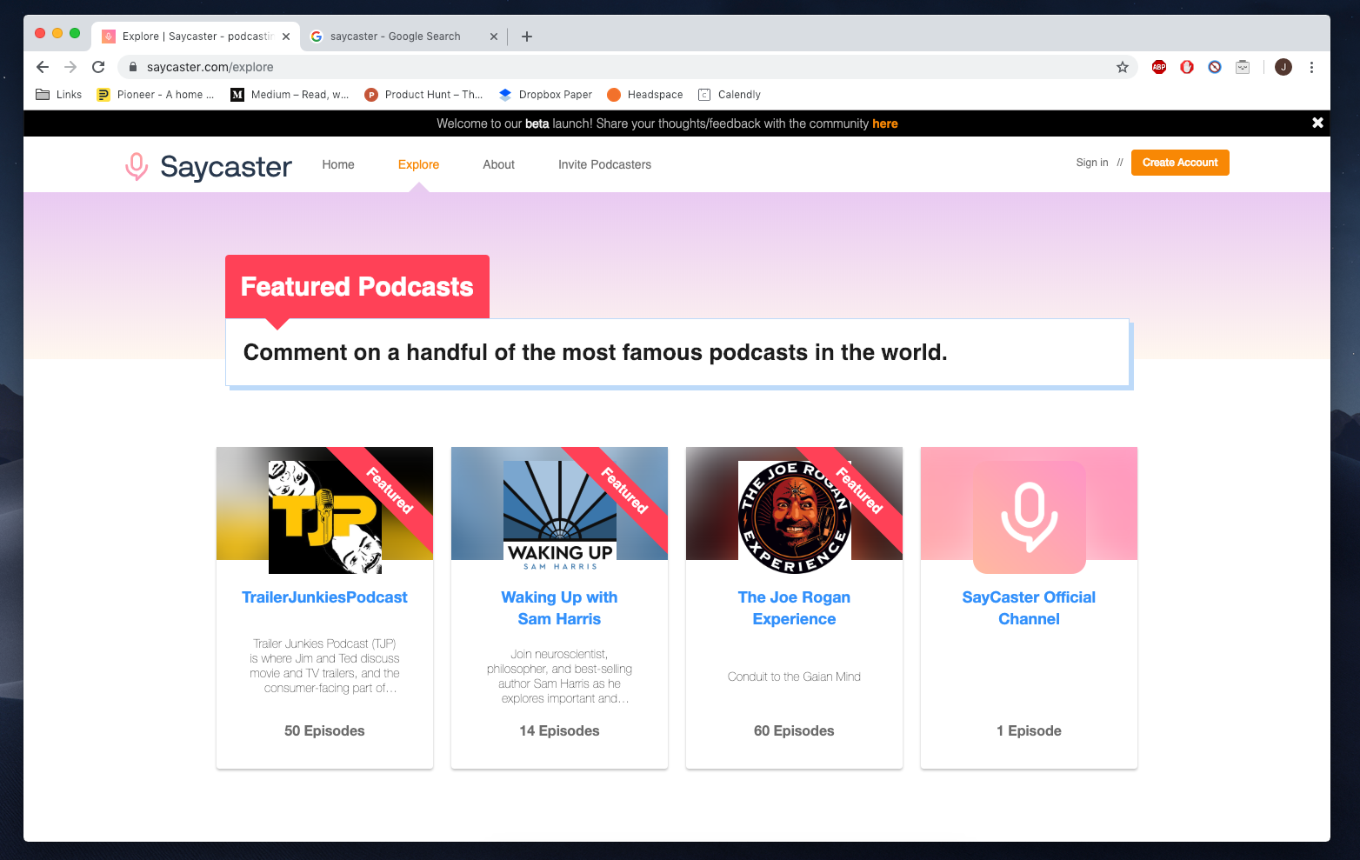Image resolution: width=1360 pixels, height=860 pixels.
Task: Click the gray extension icon beside profile
Action: 1243,67
